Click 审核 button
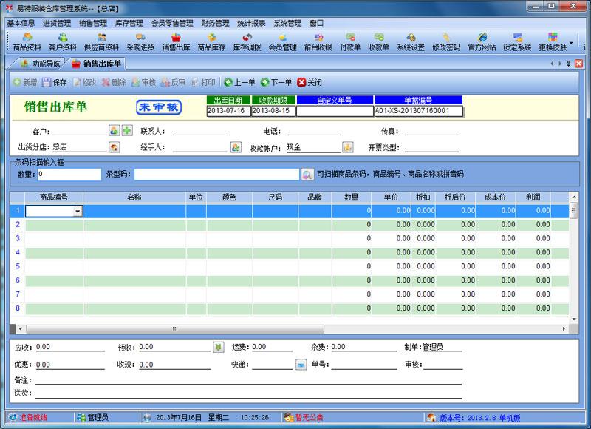The height and width of the screenshot is (429, 591). coord(143,82)
